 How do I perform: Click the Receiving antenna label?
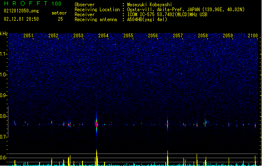click(96, 20)
